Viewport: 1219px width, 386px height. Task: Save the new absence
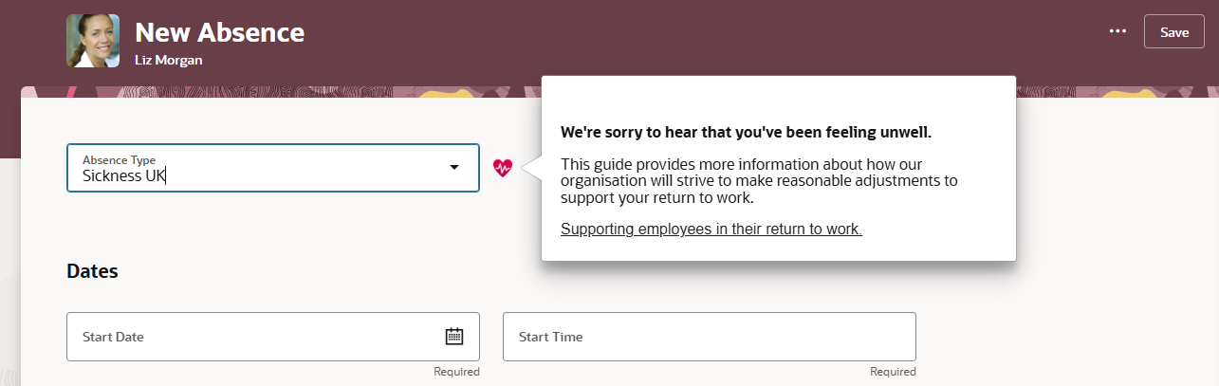(1173, 31)
